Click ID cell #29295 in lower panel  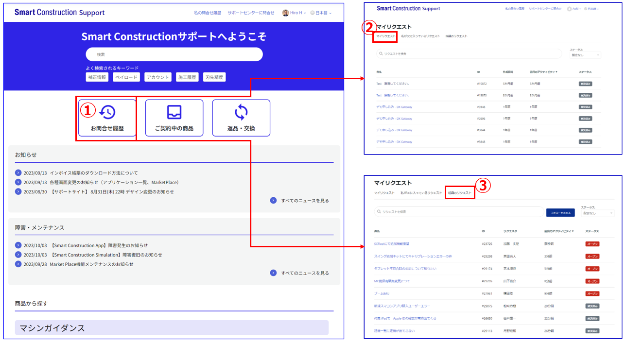[x=487, y=281]
